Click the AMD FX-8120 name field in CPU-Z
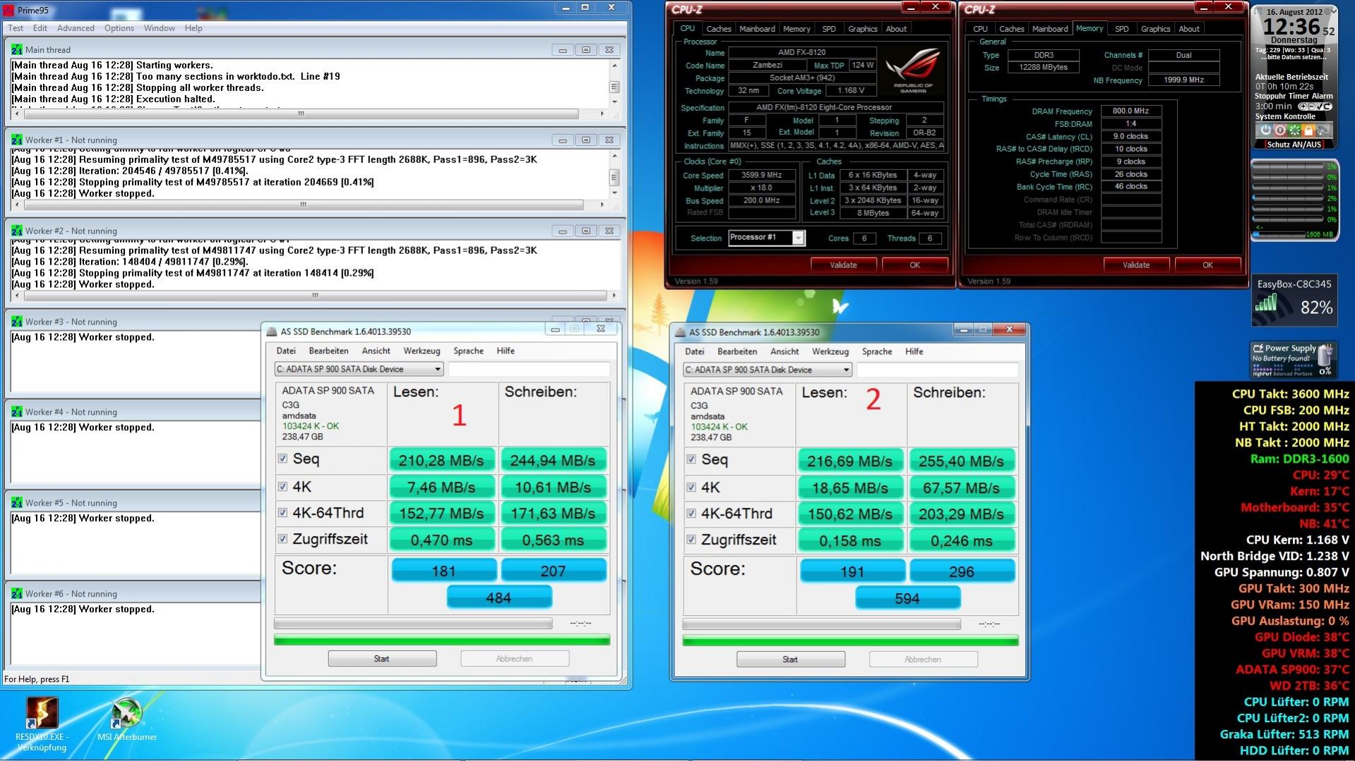Image resolution: width=1355 pixels, height=761 pixels. pyautogui.click(x=802, y=52)
